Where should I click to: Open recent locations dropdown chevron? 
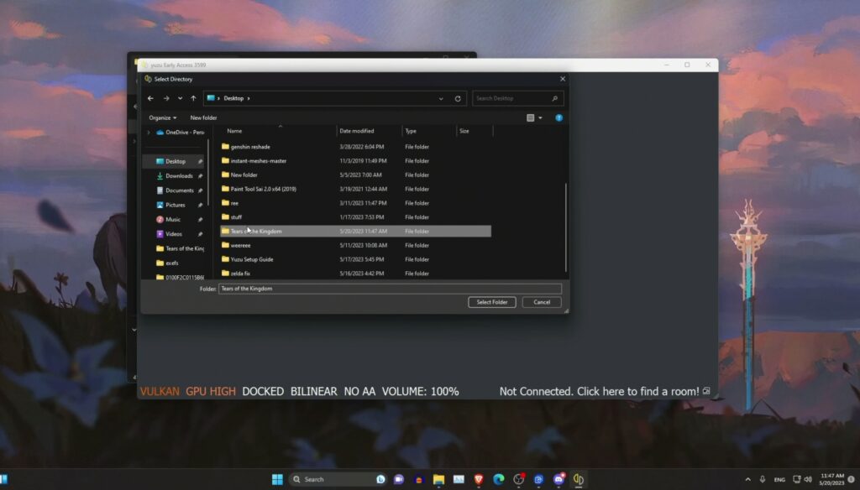[180, 99]
